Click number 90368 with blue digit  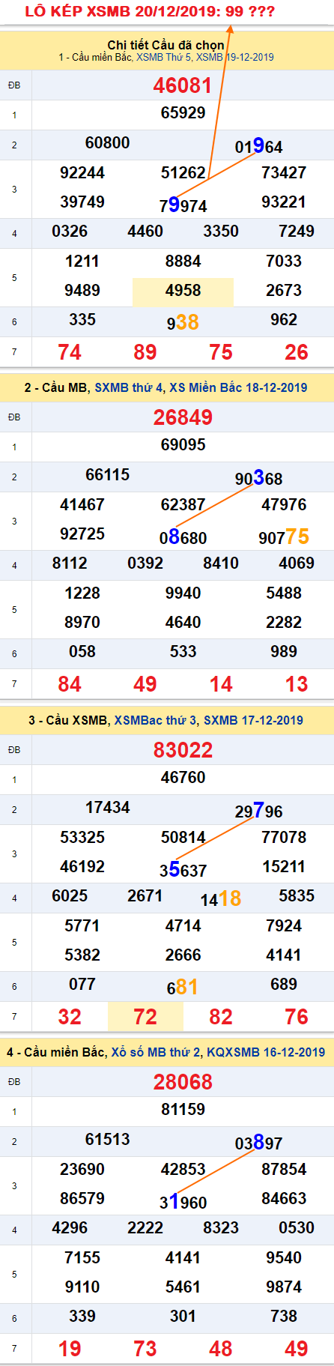coord(258,478)
